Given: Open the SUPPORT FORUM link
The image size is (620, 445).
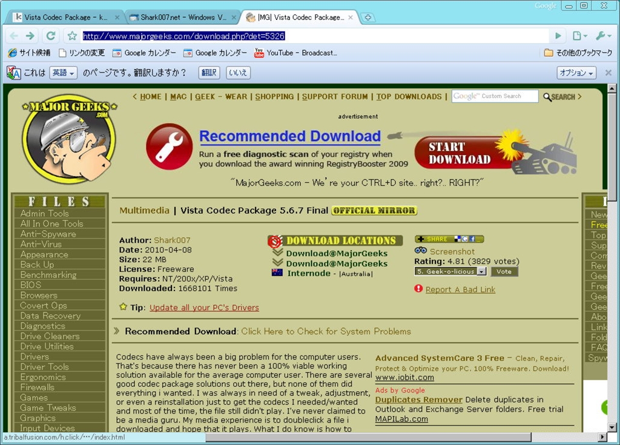Looking at the screenshot, I should pyautogui.click(x=335, y=97).
